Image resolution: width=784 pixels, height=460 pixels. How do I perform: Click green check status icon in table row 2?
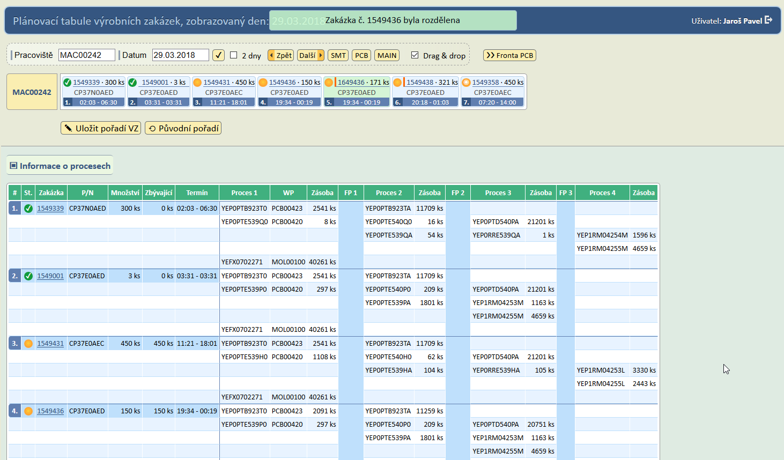click(28, 276)
